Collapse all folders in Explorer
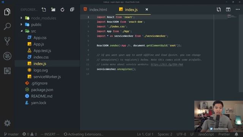This screenshot has height=137, width=243. [72, 10]
